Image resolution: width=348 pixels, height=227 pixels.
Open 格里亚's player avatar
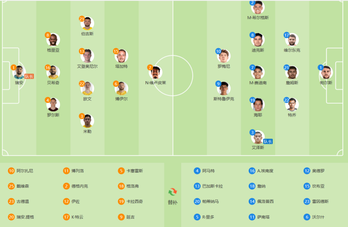pyautogui.click(x=53, y=40)
